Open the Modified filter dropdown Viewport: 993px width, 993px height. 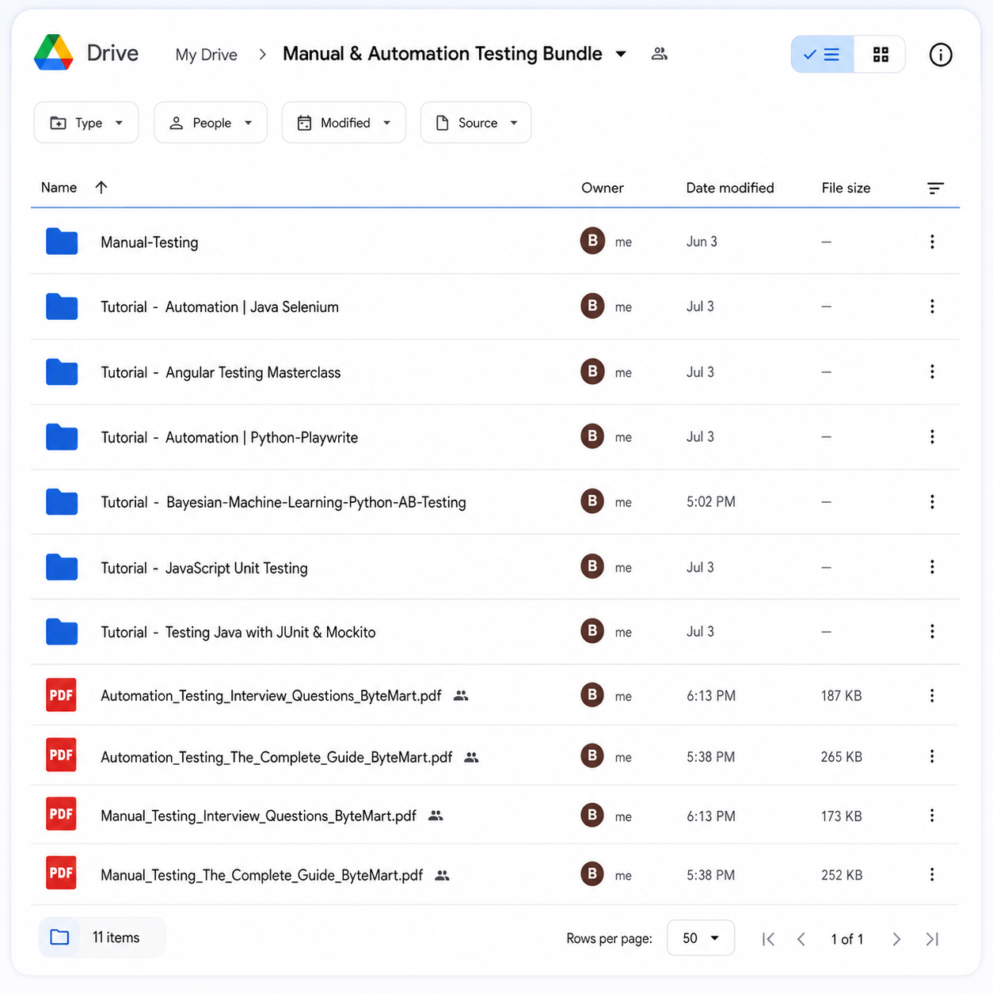pyautogui.click(x=344, y=123)
